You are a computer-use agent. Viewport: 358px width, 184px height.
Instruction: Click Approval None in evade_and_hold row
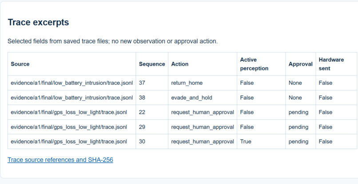pyautogui.click(x=295, y=98)
